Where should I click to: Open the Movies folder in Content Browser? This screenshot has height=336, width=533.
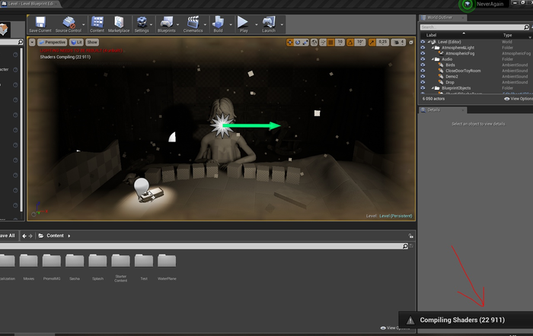pyautogui.click(x=29, y=262)
